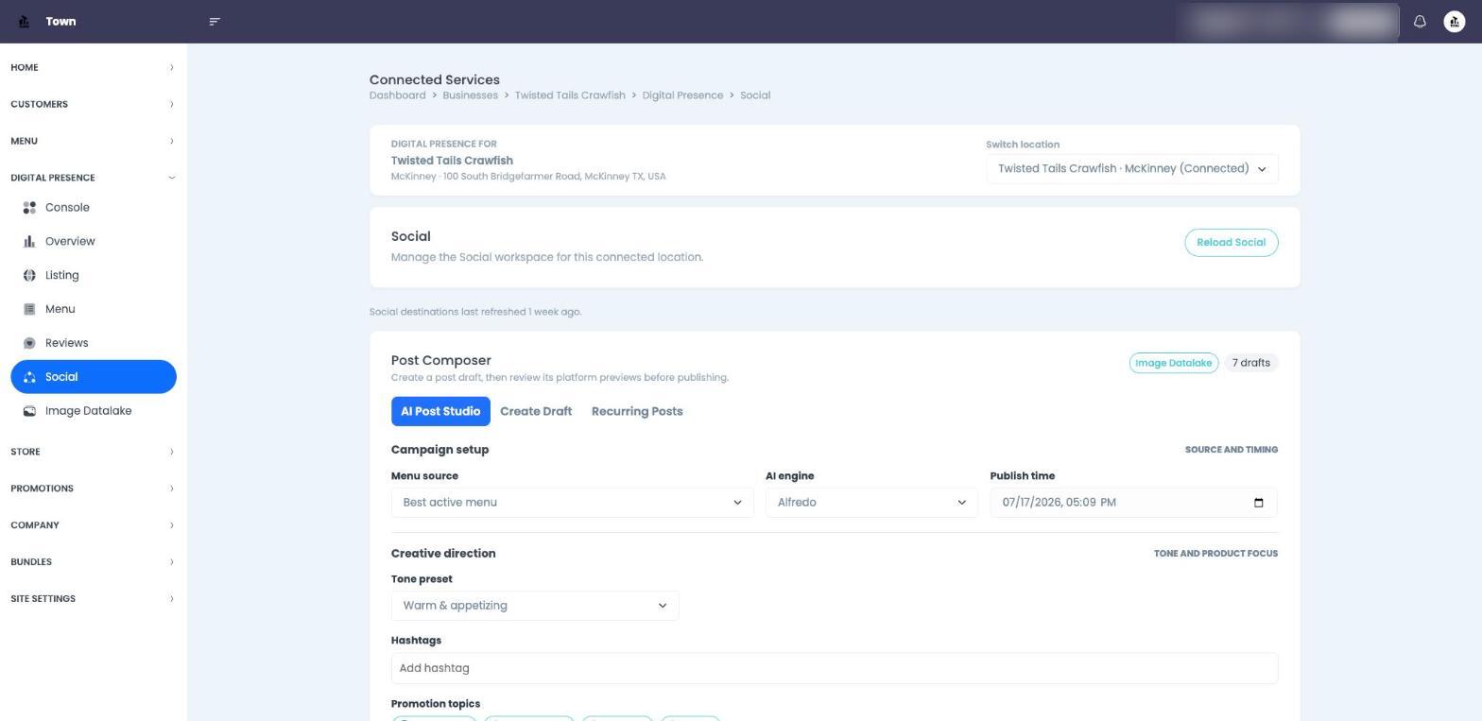The height and width of the screenshot is (721, 1482).
Task: Click the Reload Social button
Action: 1232,243
